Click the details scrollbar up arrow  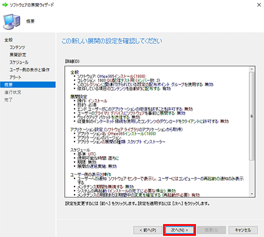click(x=252, y=69)
